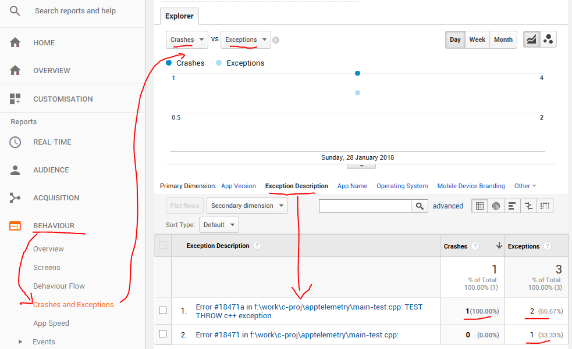Open the Secondary dimension dropdown
The image size is (572, 349).
pyautogui.click(x=247, y=206)
